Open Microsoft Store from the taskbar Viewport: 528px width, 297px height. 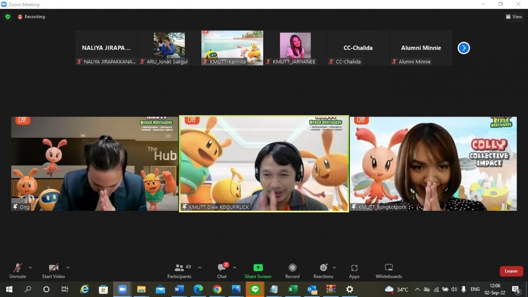click(103, 289)
